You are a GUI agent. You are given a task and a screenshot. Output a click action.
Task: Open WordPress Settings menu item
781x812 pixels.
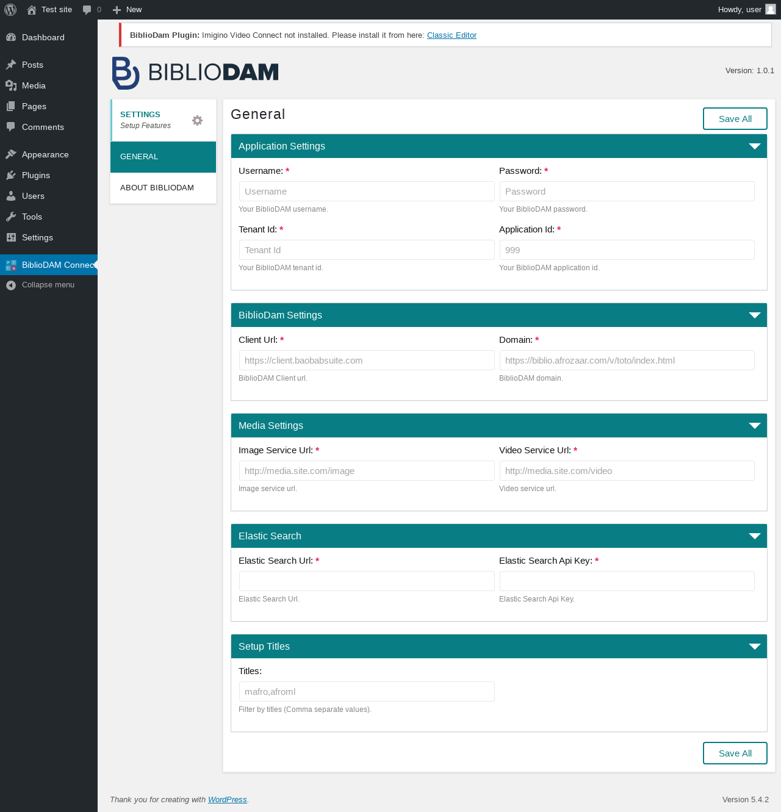[49, 237]
